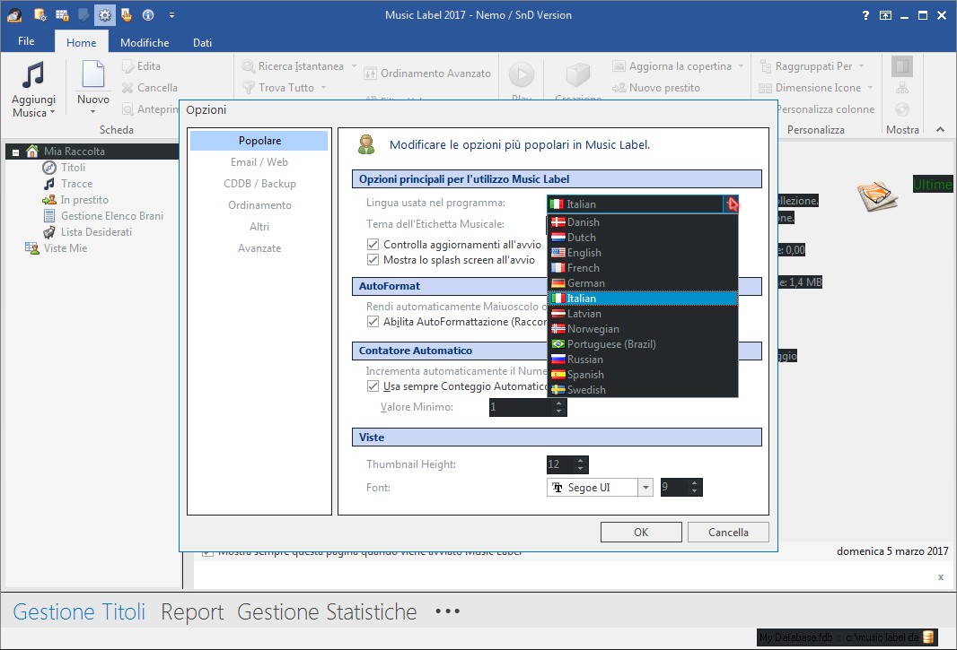Screen dimensions: 957x650
Task: Open the CDDB / Backup options page
Action: (259, 184)
